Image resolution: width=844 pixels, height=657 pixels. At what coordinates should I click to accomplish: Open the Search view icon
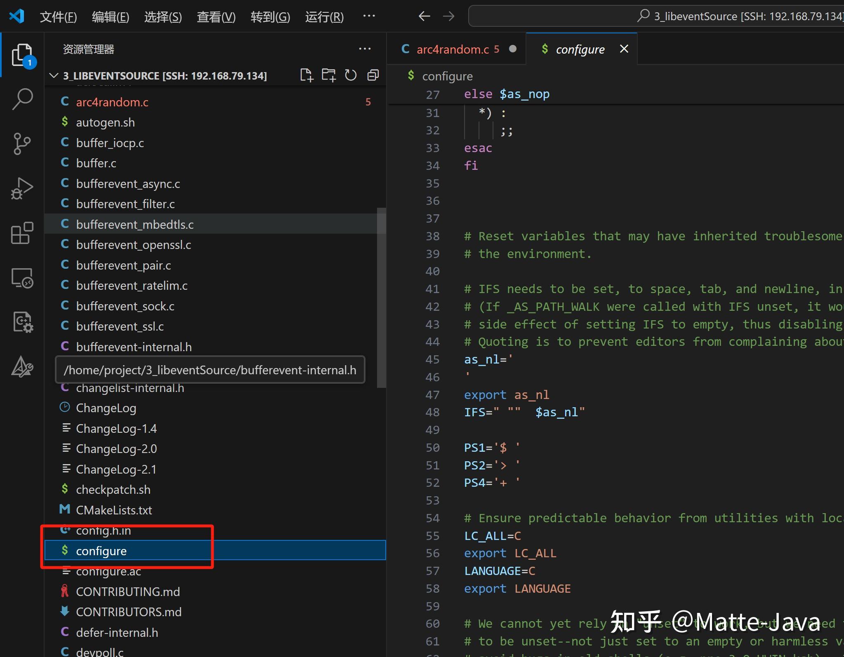22,99
